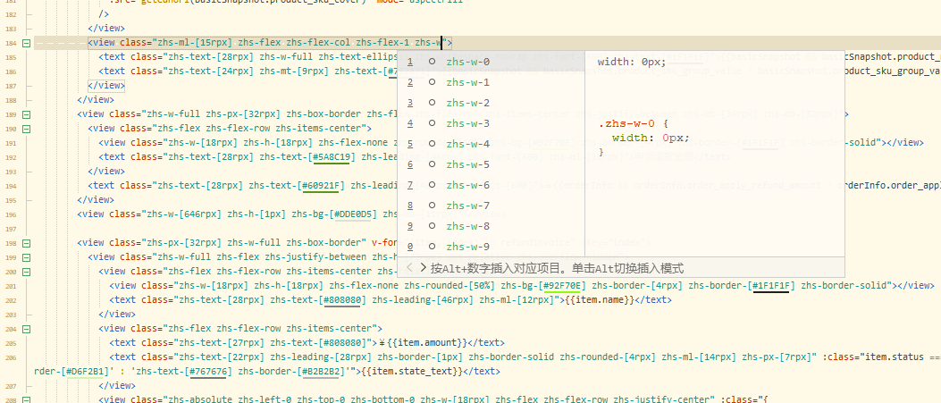Click line number 196 in the gutter
The height and width of the screenshot is (403, 941).
10,214
